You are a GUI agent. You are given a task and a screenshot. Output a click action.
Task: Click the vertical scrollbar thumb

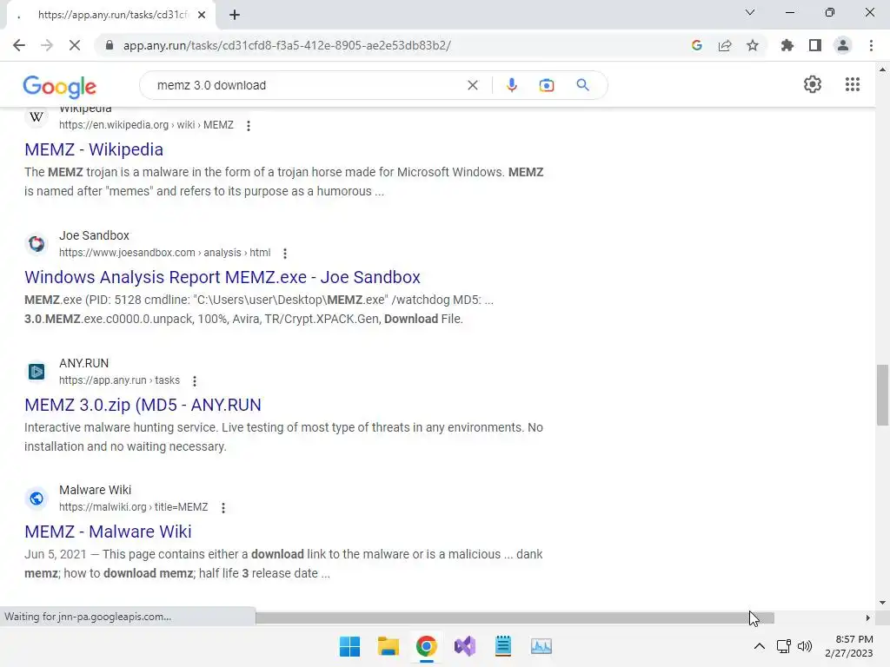(882, 395)
